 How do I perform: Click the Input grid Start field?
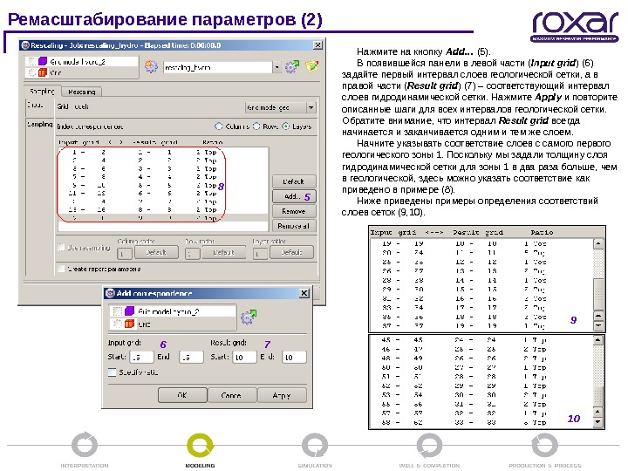tap(141, 357)
